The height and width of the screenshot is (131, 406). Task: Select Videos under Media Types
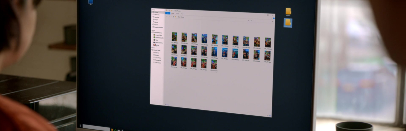[x=157, y=53]
